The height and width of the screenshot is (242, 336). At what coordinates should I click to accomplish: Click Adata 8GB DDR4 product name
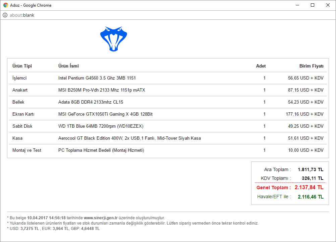coord(91,102)
